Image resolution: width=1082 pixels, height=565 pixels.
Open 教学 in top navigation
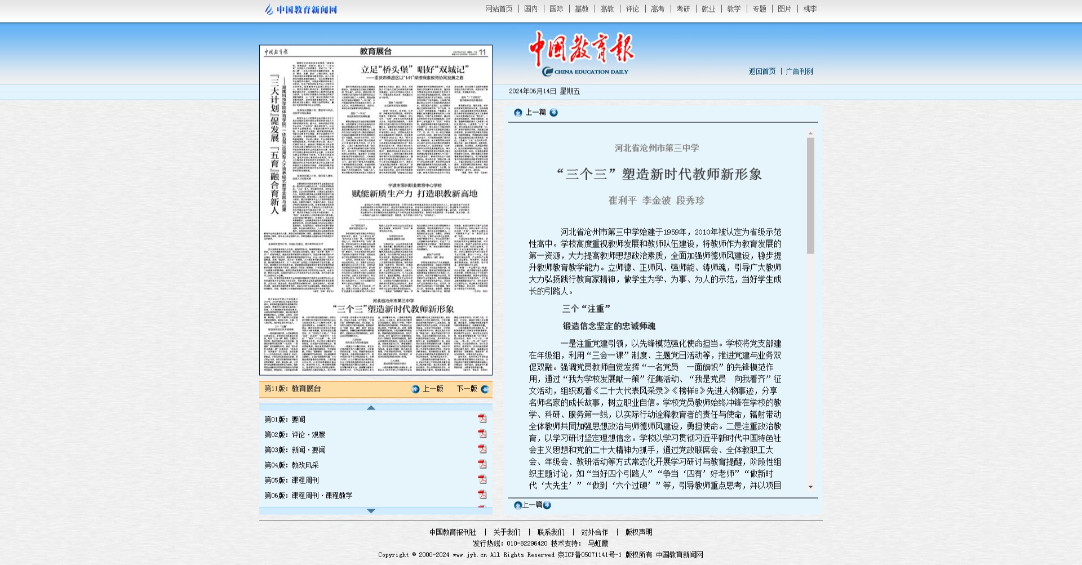734,9
